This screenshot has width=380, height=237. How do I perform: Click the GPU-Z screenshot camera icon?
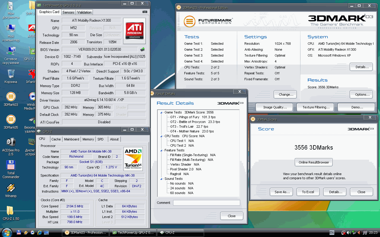(145, 12)
